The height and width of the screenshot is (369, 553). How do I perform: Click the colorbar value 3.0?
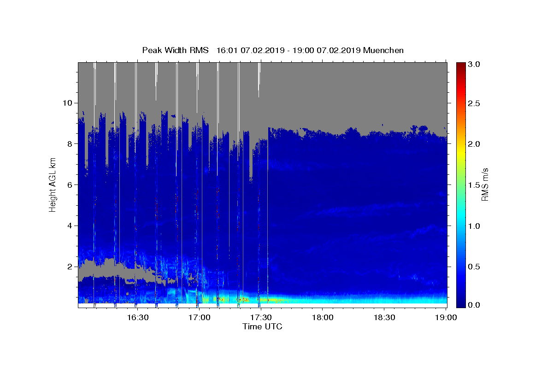point(474,64)
